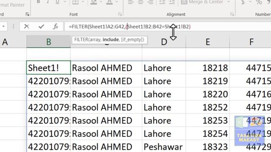Click 'include' argument in FILTER tooltip

pos(111,40)
